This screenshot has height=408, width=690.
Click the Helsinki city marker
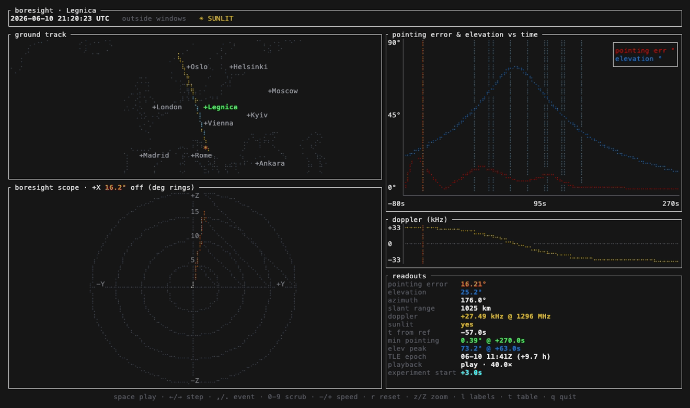coord(248,67)
